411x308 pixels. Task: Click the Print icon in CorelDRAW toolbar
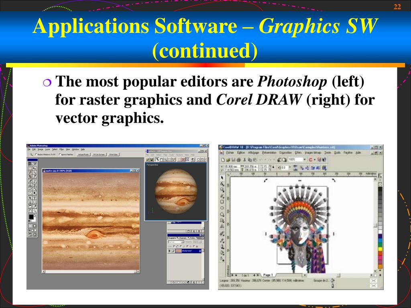coord(238,160)
